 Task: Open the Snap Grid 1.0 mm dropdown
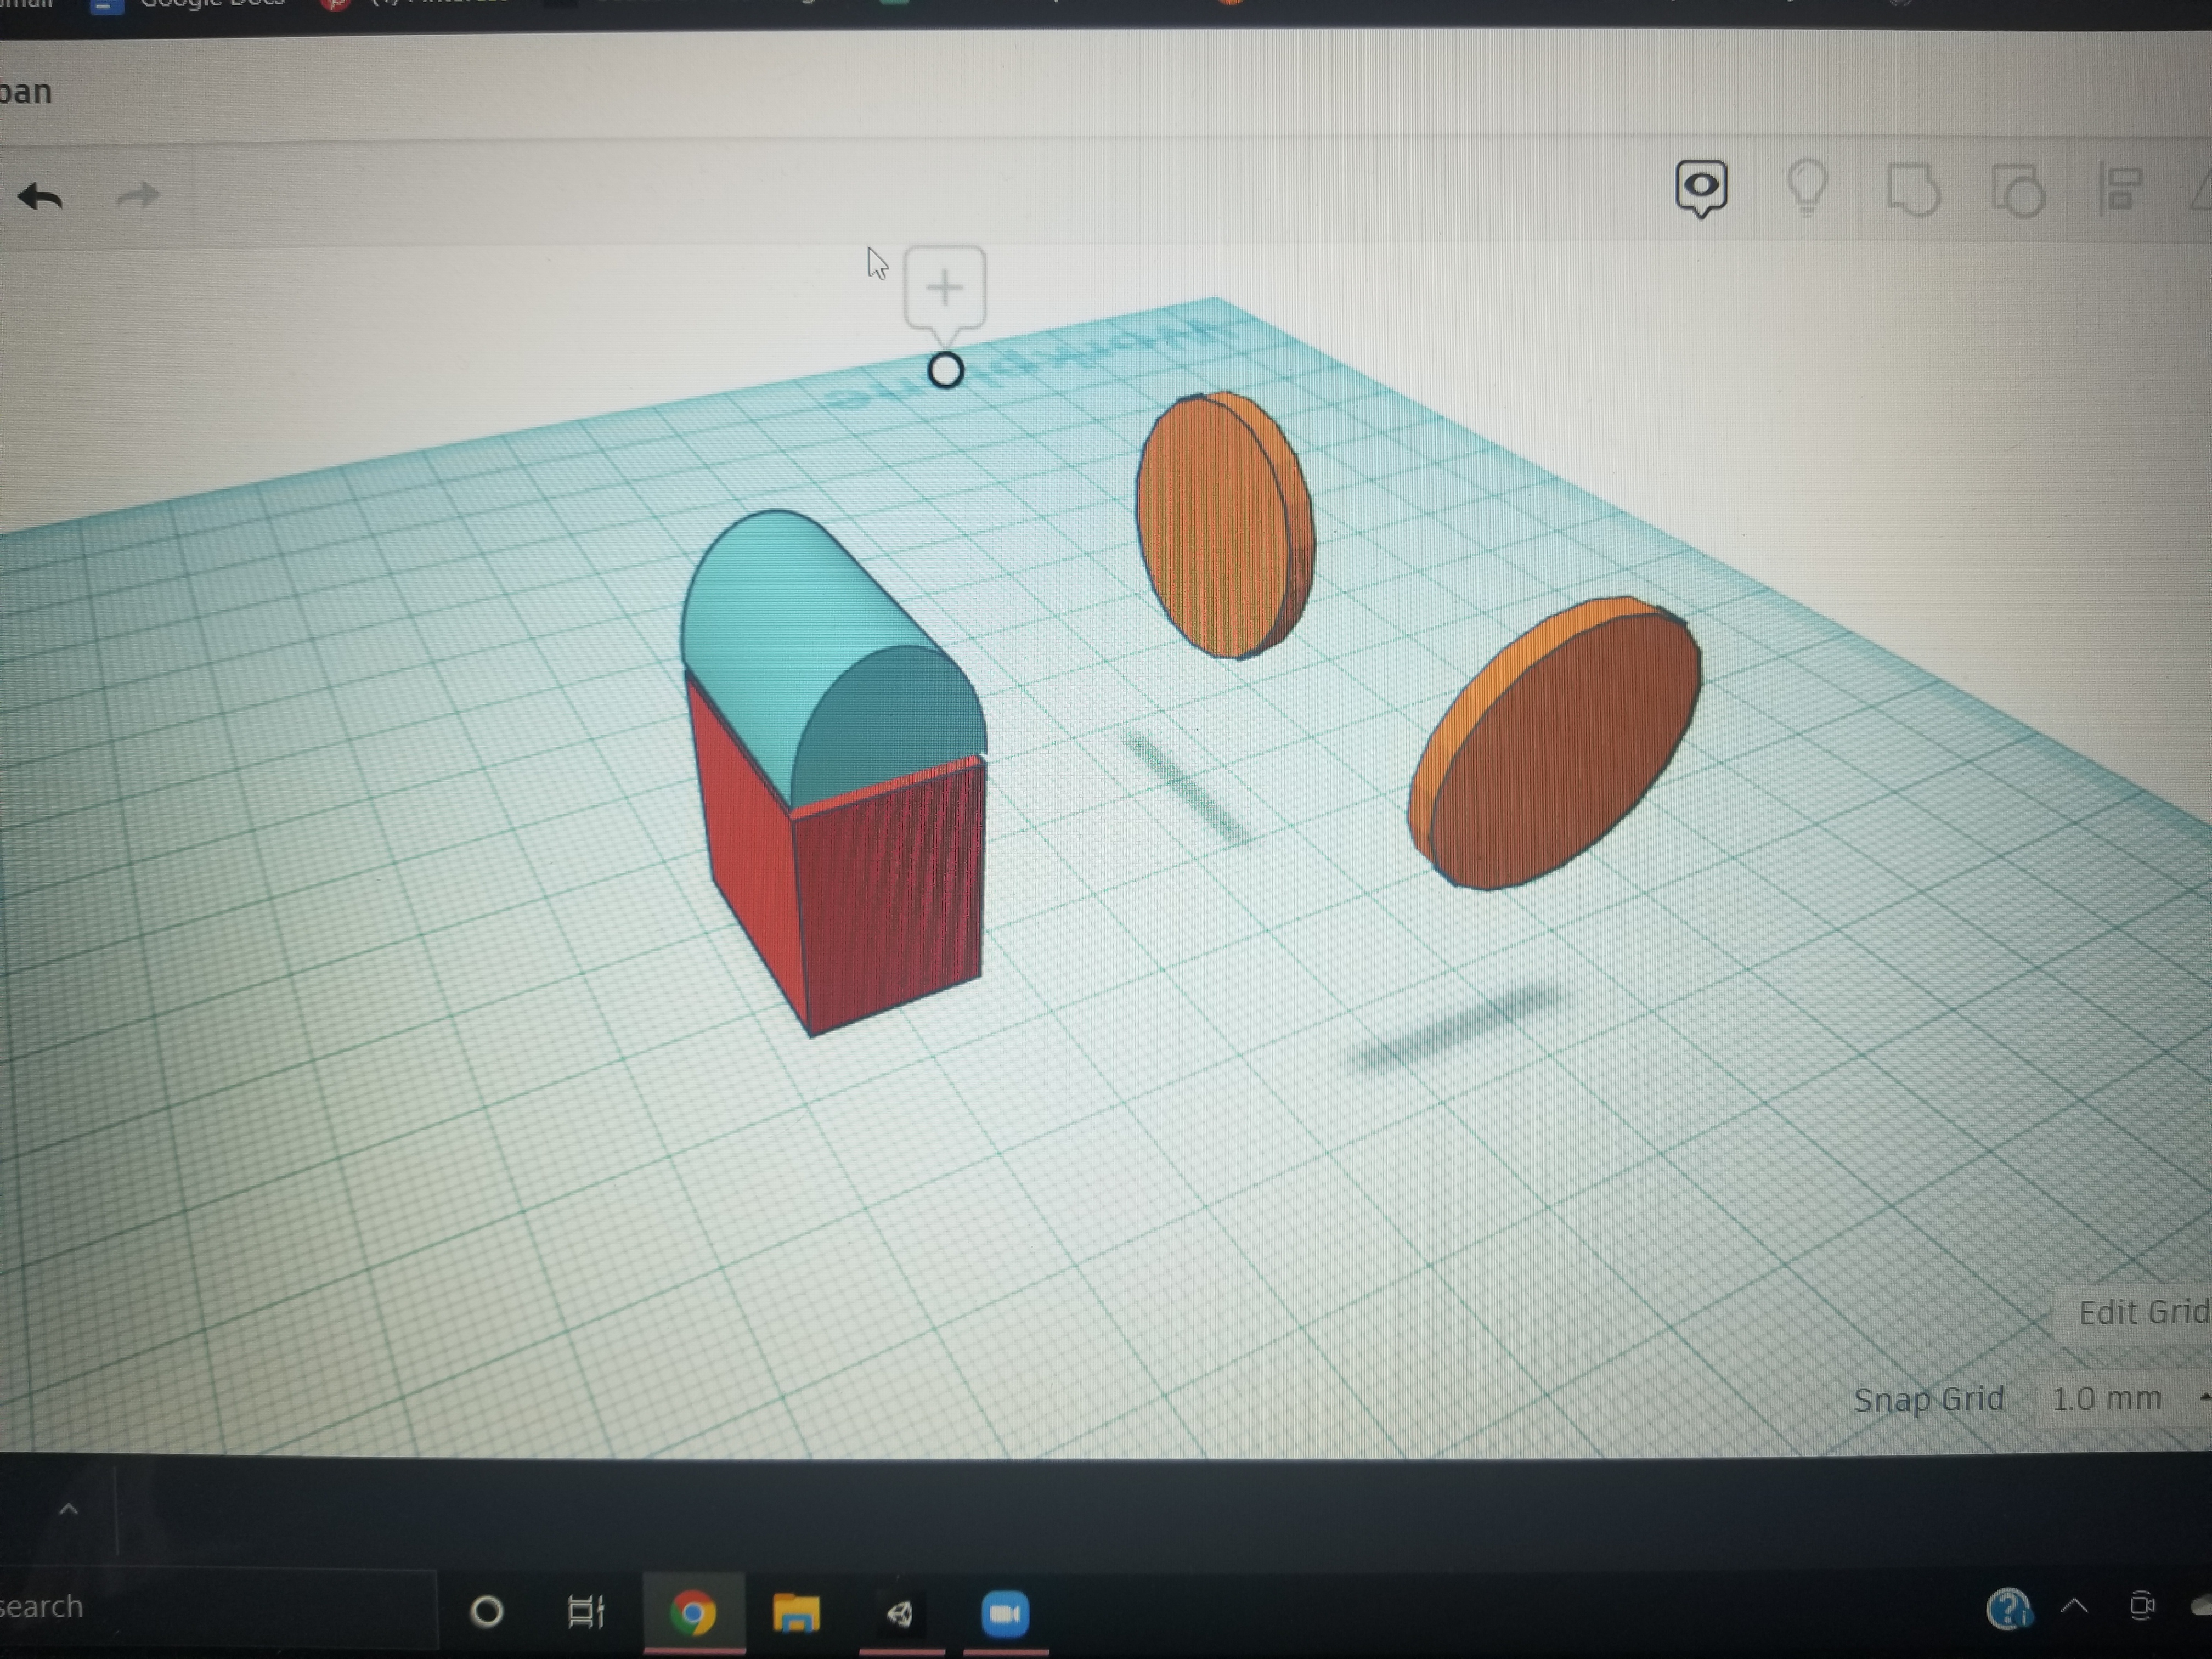pyautogui.click(x=2124, y=1398)
